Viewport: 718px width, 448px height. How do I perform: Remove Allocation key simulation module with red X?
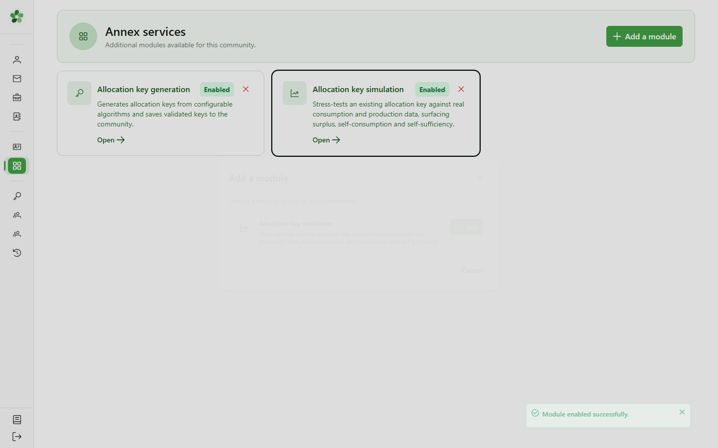461,89
